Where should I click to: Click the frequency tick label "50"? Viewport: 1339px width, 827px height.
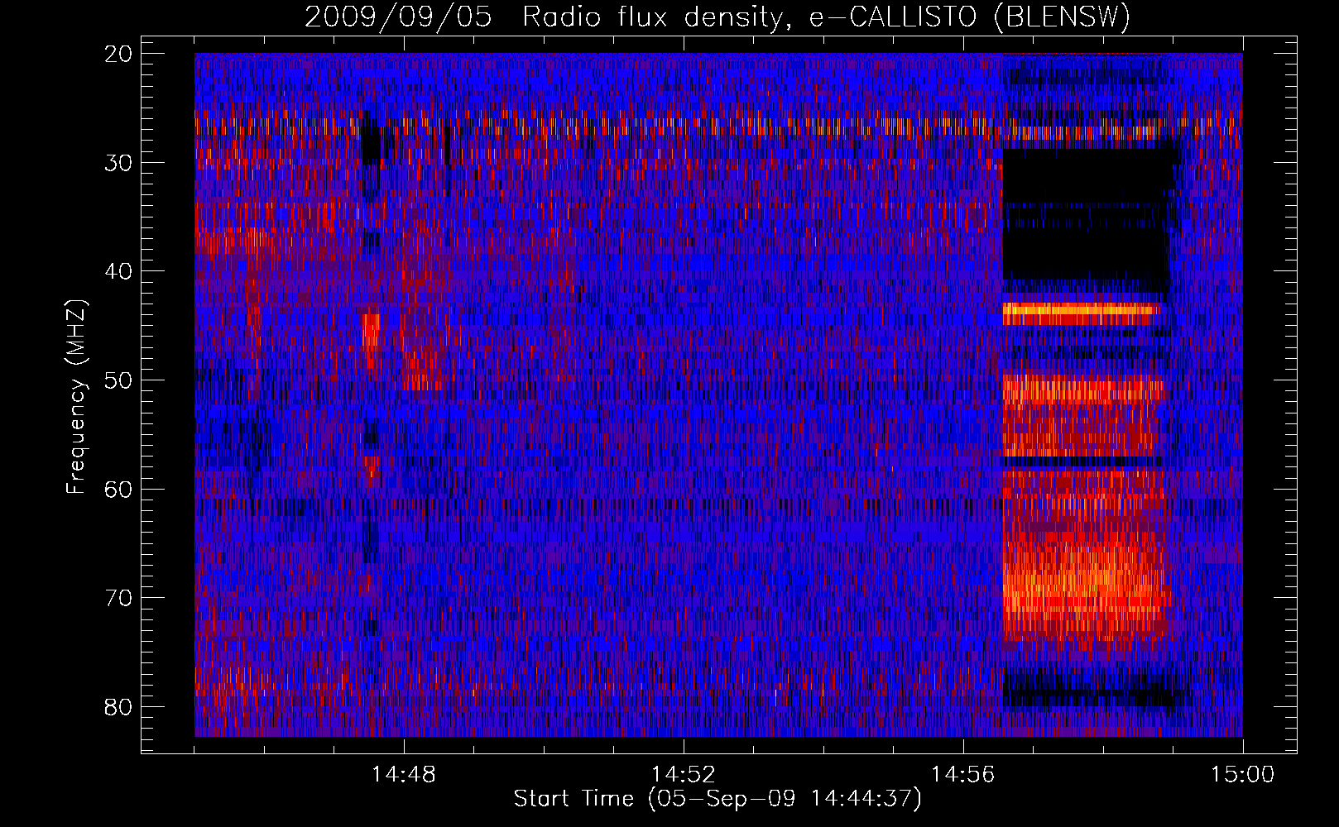119,380
